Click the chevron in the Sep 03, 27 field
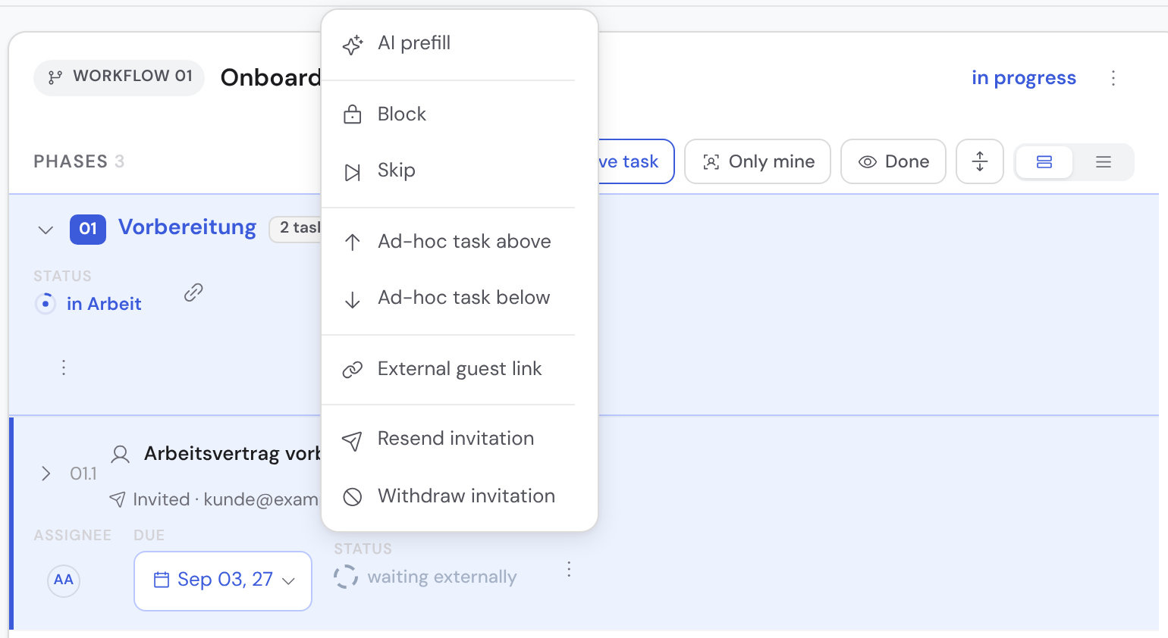The image size is (1168, 638). (x=288, y=581)
